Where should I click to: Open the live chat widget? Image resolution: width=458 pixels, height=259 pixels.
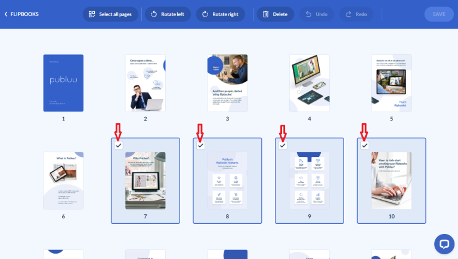[444, 244]
